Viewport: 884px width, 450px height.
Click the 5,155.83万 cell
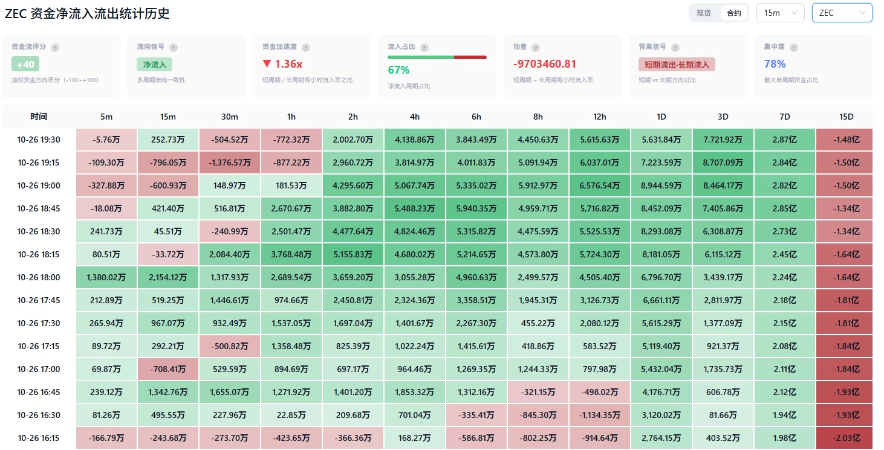click(353, 254)
